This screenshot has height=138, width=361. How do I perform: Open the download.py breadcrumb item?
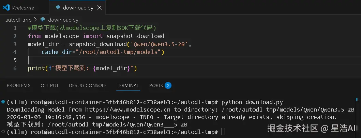coord(63,20)
